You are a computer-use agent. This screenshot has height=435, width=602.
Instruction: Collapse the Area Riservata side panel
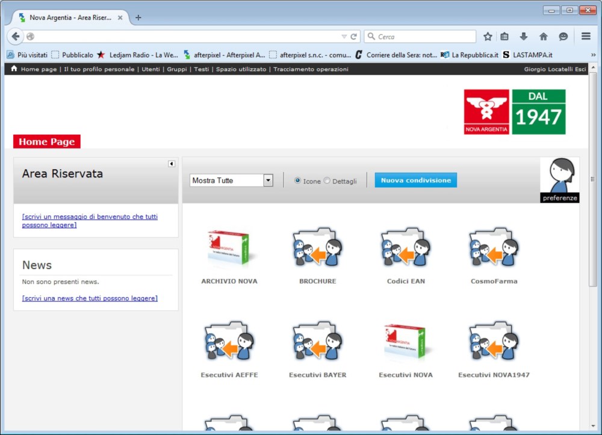pos(172,164)
